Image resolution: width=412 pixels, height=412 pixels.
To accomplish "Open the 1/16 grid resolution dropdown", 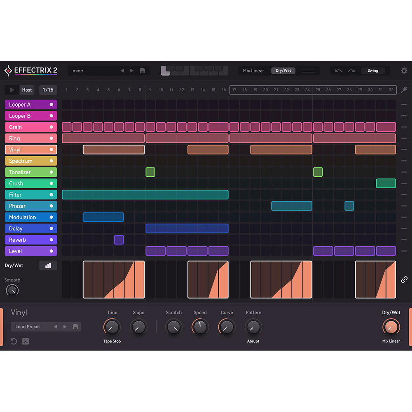I will 48,90.
